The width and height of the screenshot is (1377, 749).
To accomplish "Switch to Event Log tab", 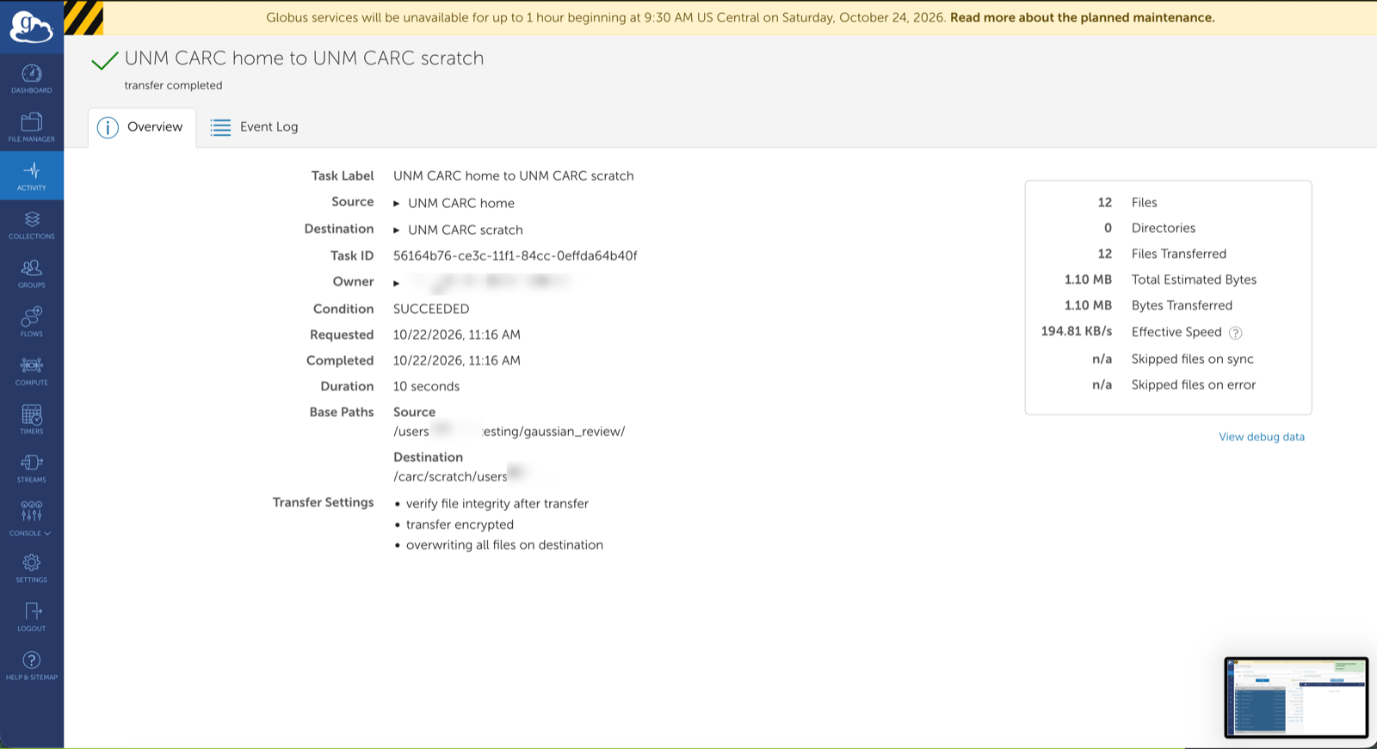I will tap(254, 127).
